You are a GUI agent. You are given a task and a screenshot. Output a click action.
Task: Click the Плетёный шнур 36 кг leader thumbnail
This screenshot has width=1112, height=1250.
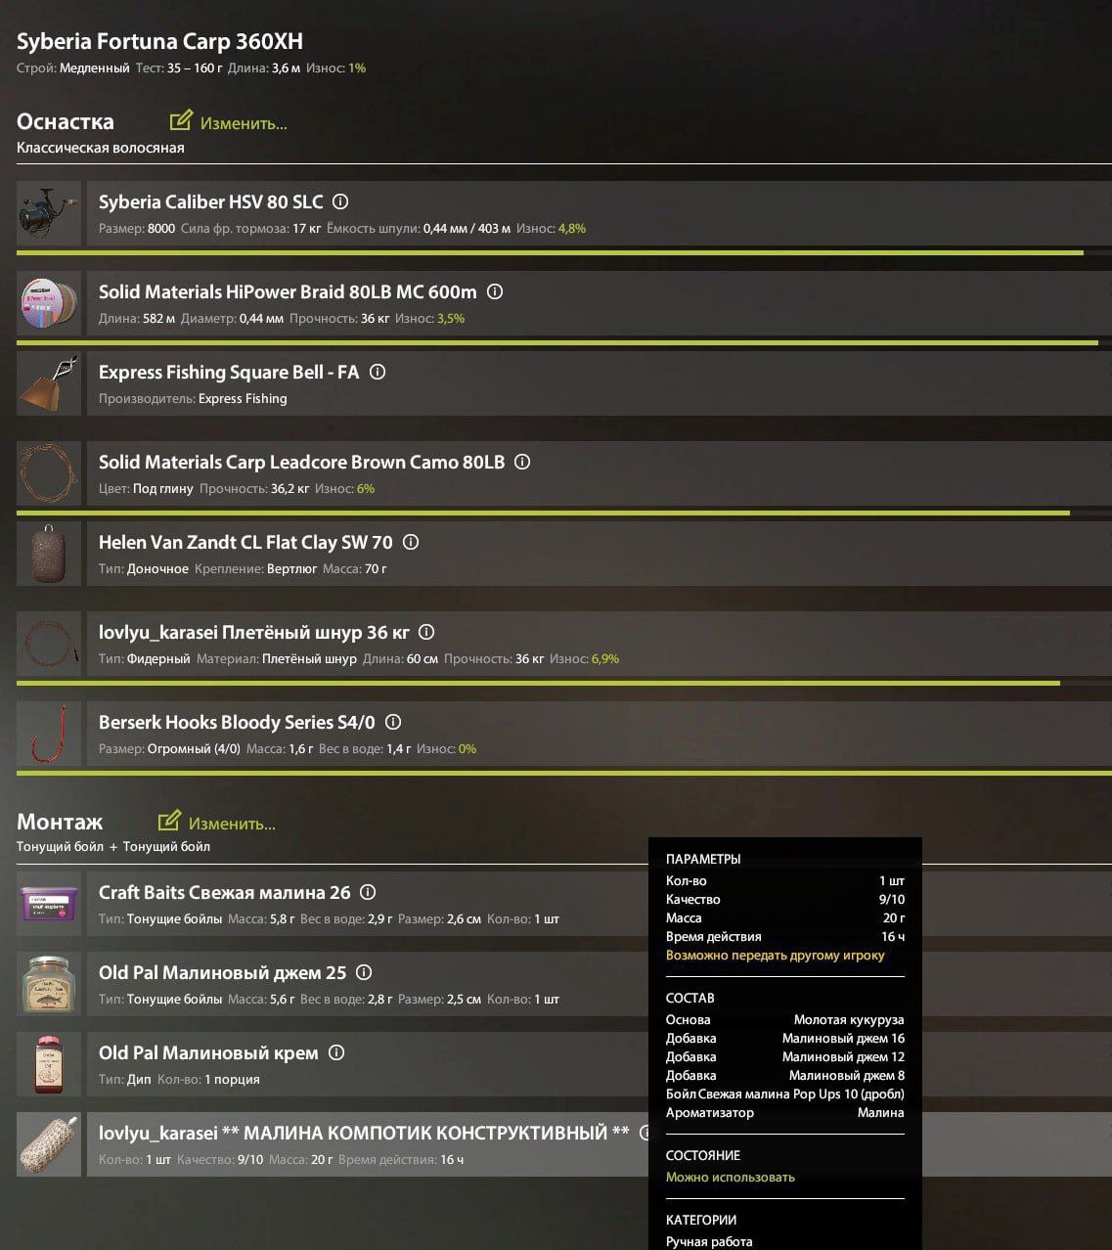click(49, 644)
